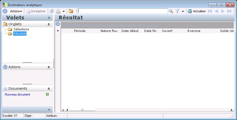
Task: Go to last record navigation arrow
Action: 229,11
